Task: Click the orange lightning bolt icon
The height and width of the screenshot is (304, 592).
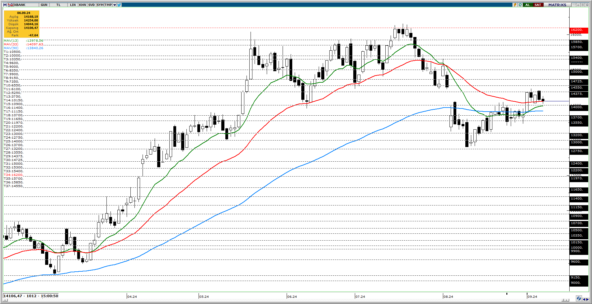Action: [515, 5]
